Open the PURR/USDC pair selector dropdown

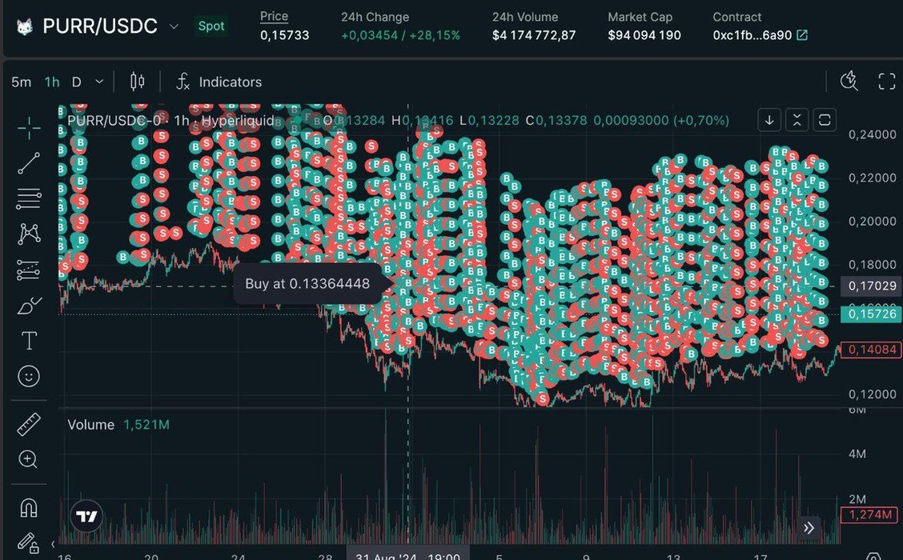(174, 26)
